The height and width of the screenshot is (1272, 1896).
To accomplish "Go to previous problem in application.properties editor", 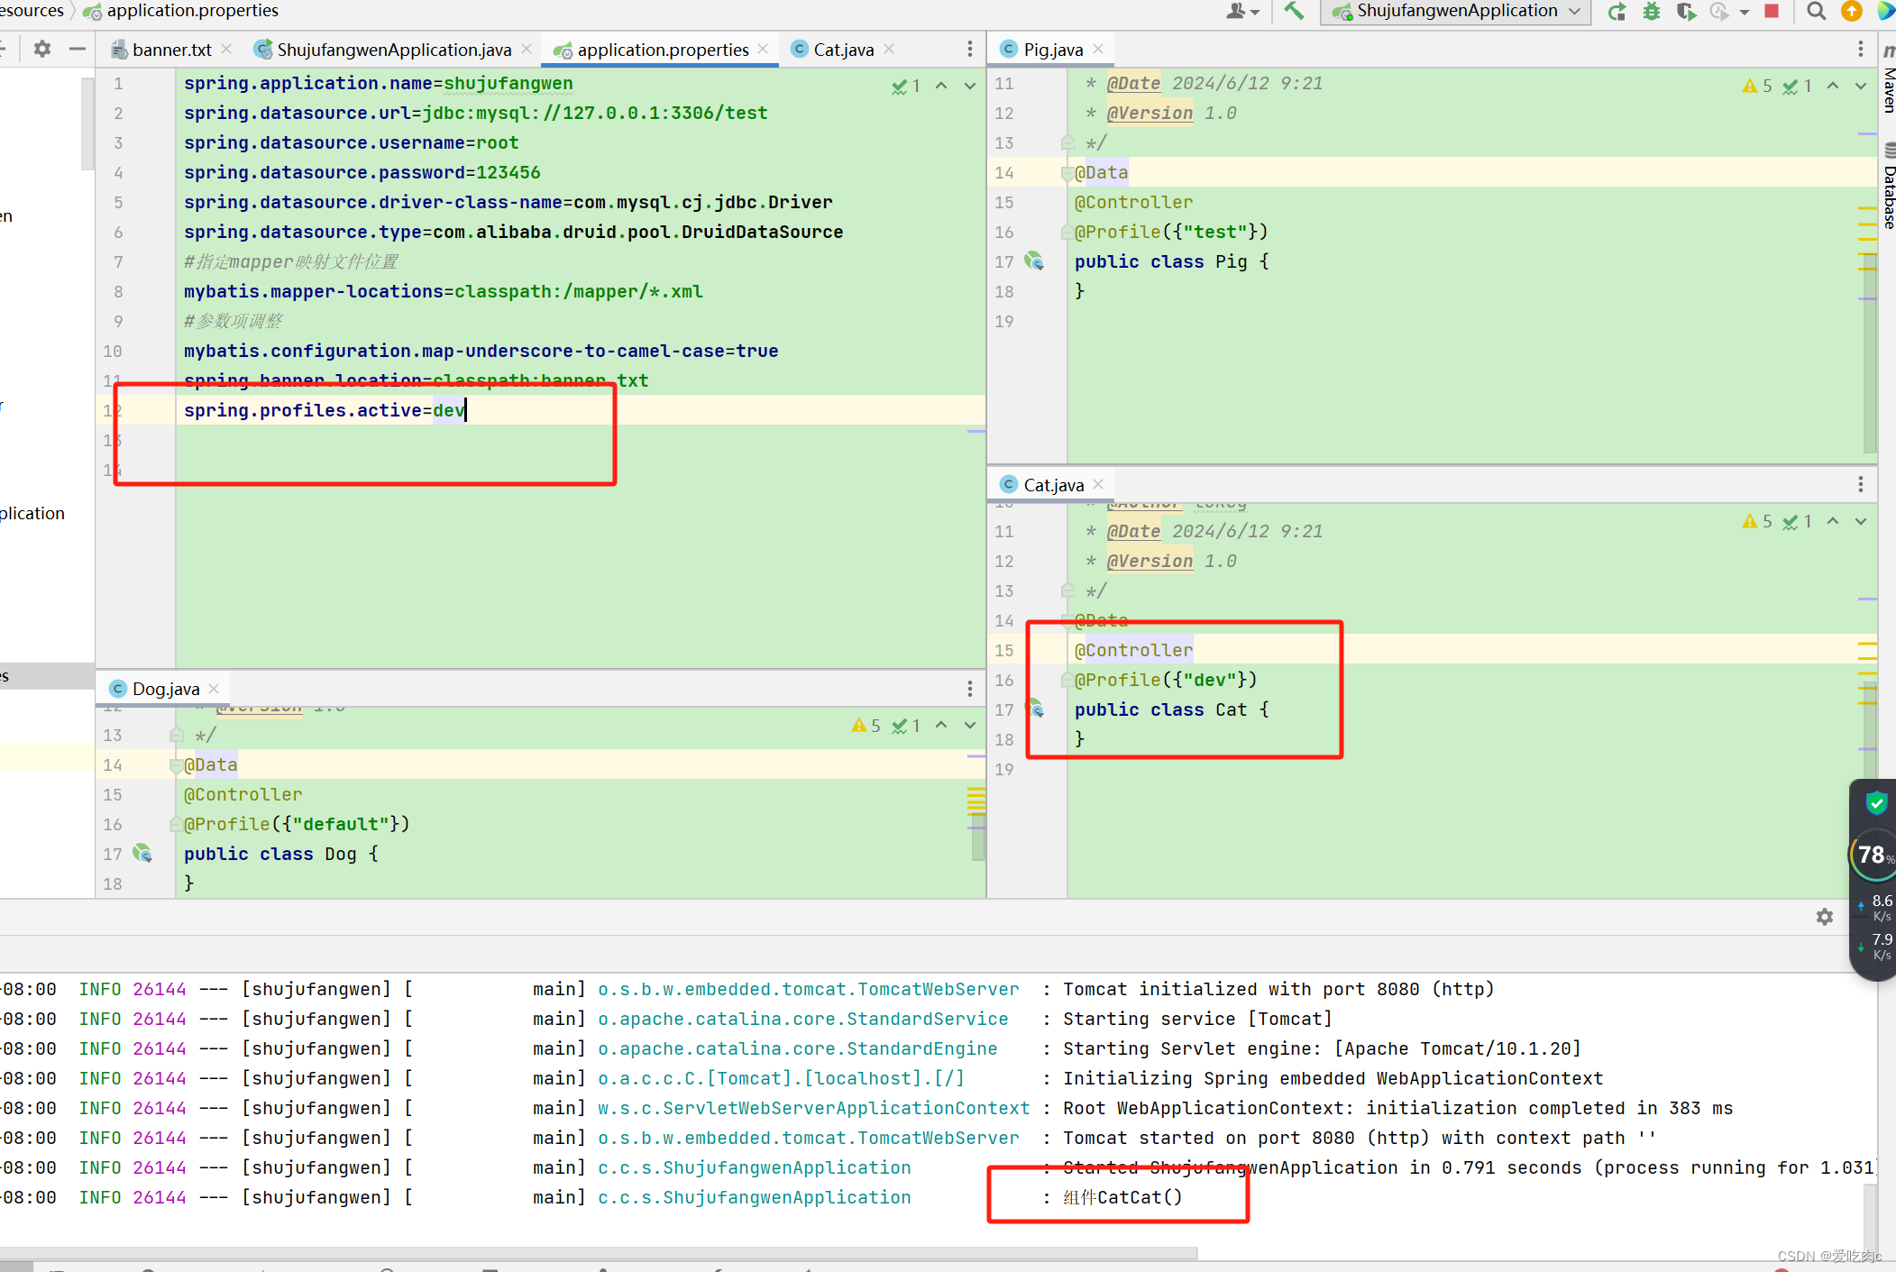I will [x=941, y=86].
